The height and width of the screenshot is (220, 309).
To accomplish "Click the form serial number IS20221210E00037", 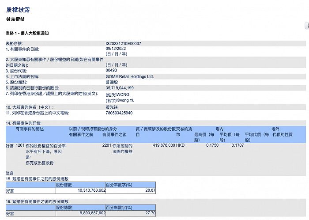I will [123, 44].
